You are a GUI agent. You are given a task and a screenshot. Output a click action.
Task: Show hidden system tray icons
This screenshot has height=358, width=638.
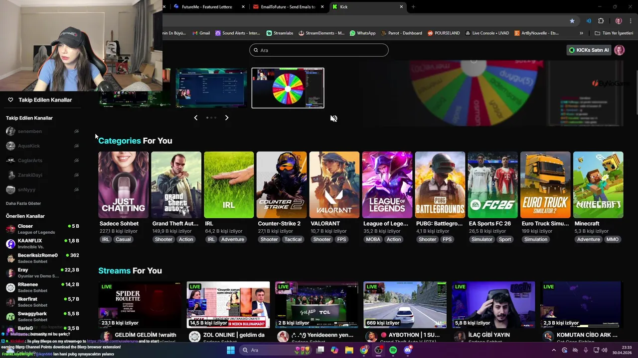[x=554, y=350]
